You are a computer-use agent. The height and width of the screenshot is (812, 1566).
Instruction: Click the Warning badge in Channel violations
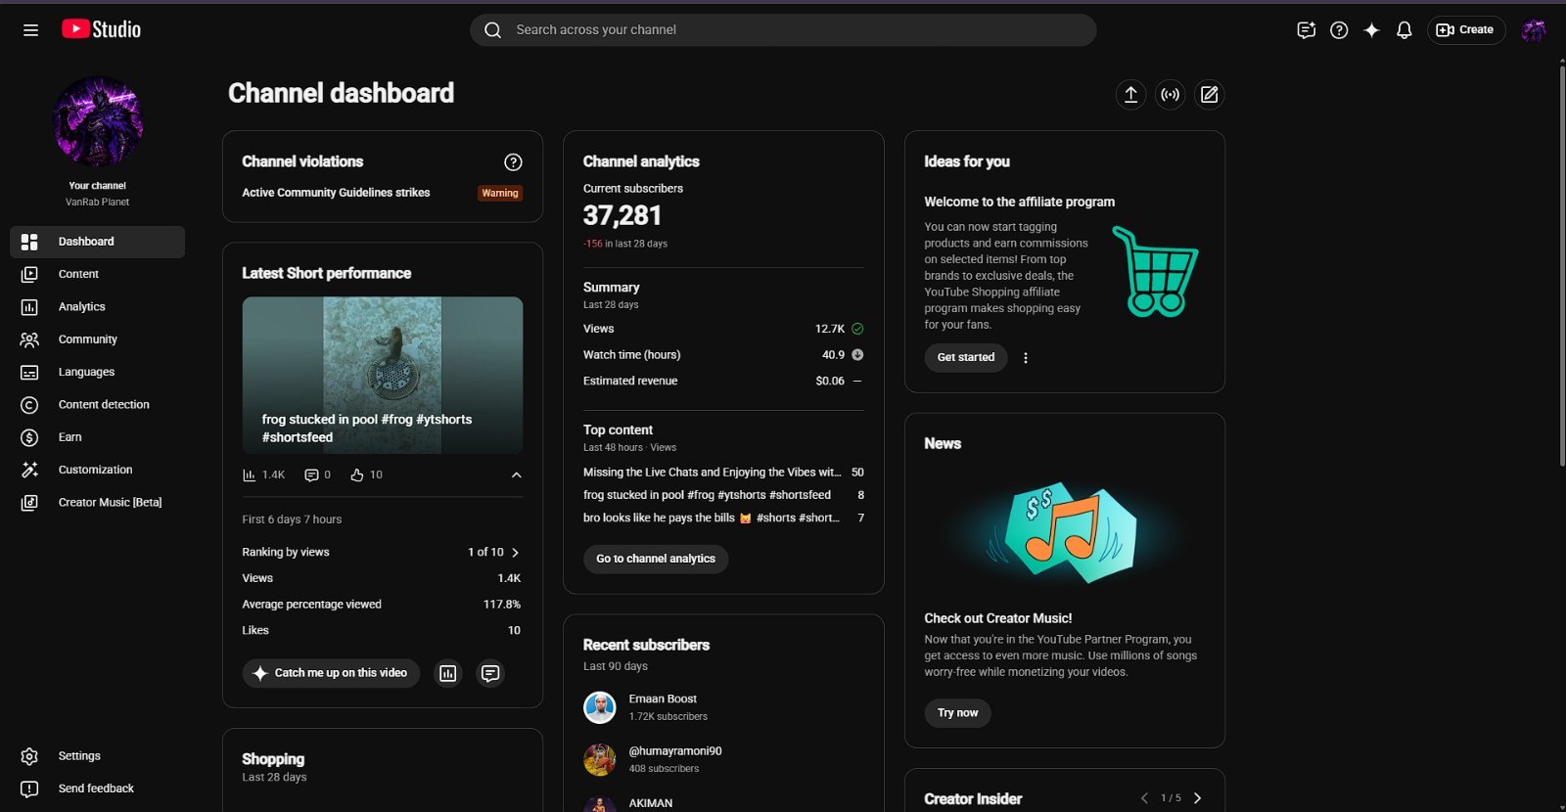[x=500, y=193]
